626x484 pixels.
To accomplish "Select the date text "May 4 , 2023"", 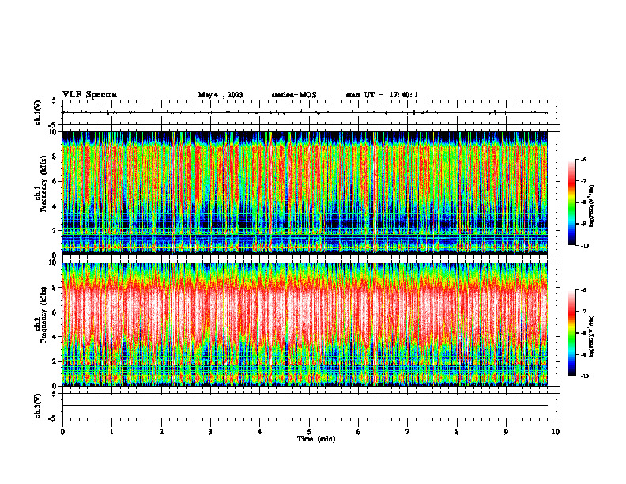I will pos(221,95).
